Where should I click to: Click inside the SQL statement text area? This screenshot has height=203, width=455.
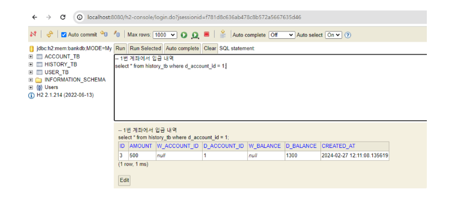270,88
